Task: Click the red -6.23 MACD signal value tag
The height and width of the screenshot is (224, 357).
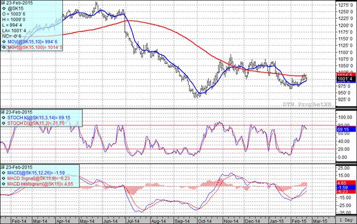Action: 346,192
